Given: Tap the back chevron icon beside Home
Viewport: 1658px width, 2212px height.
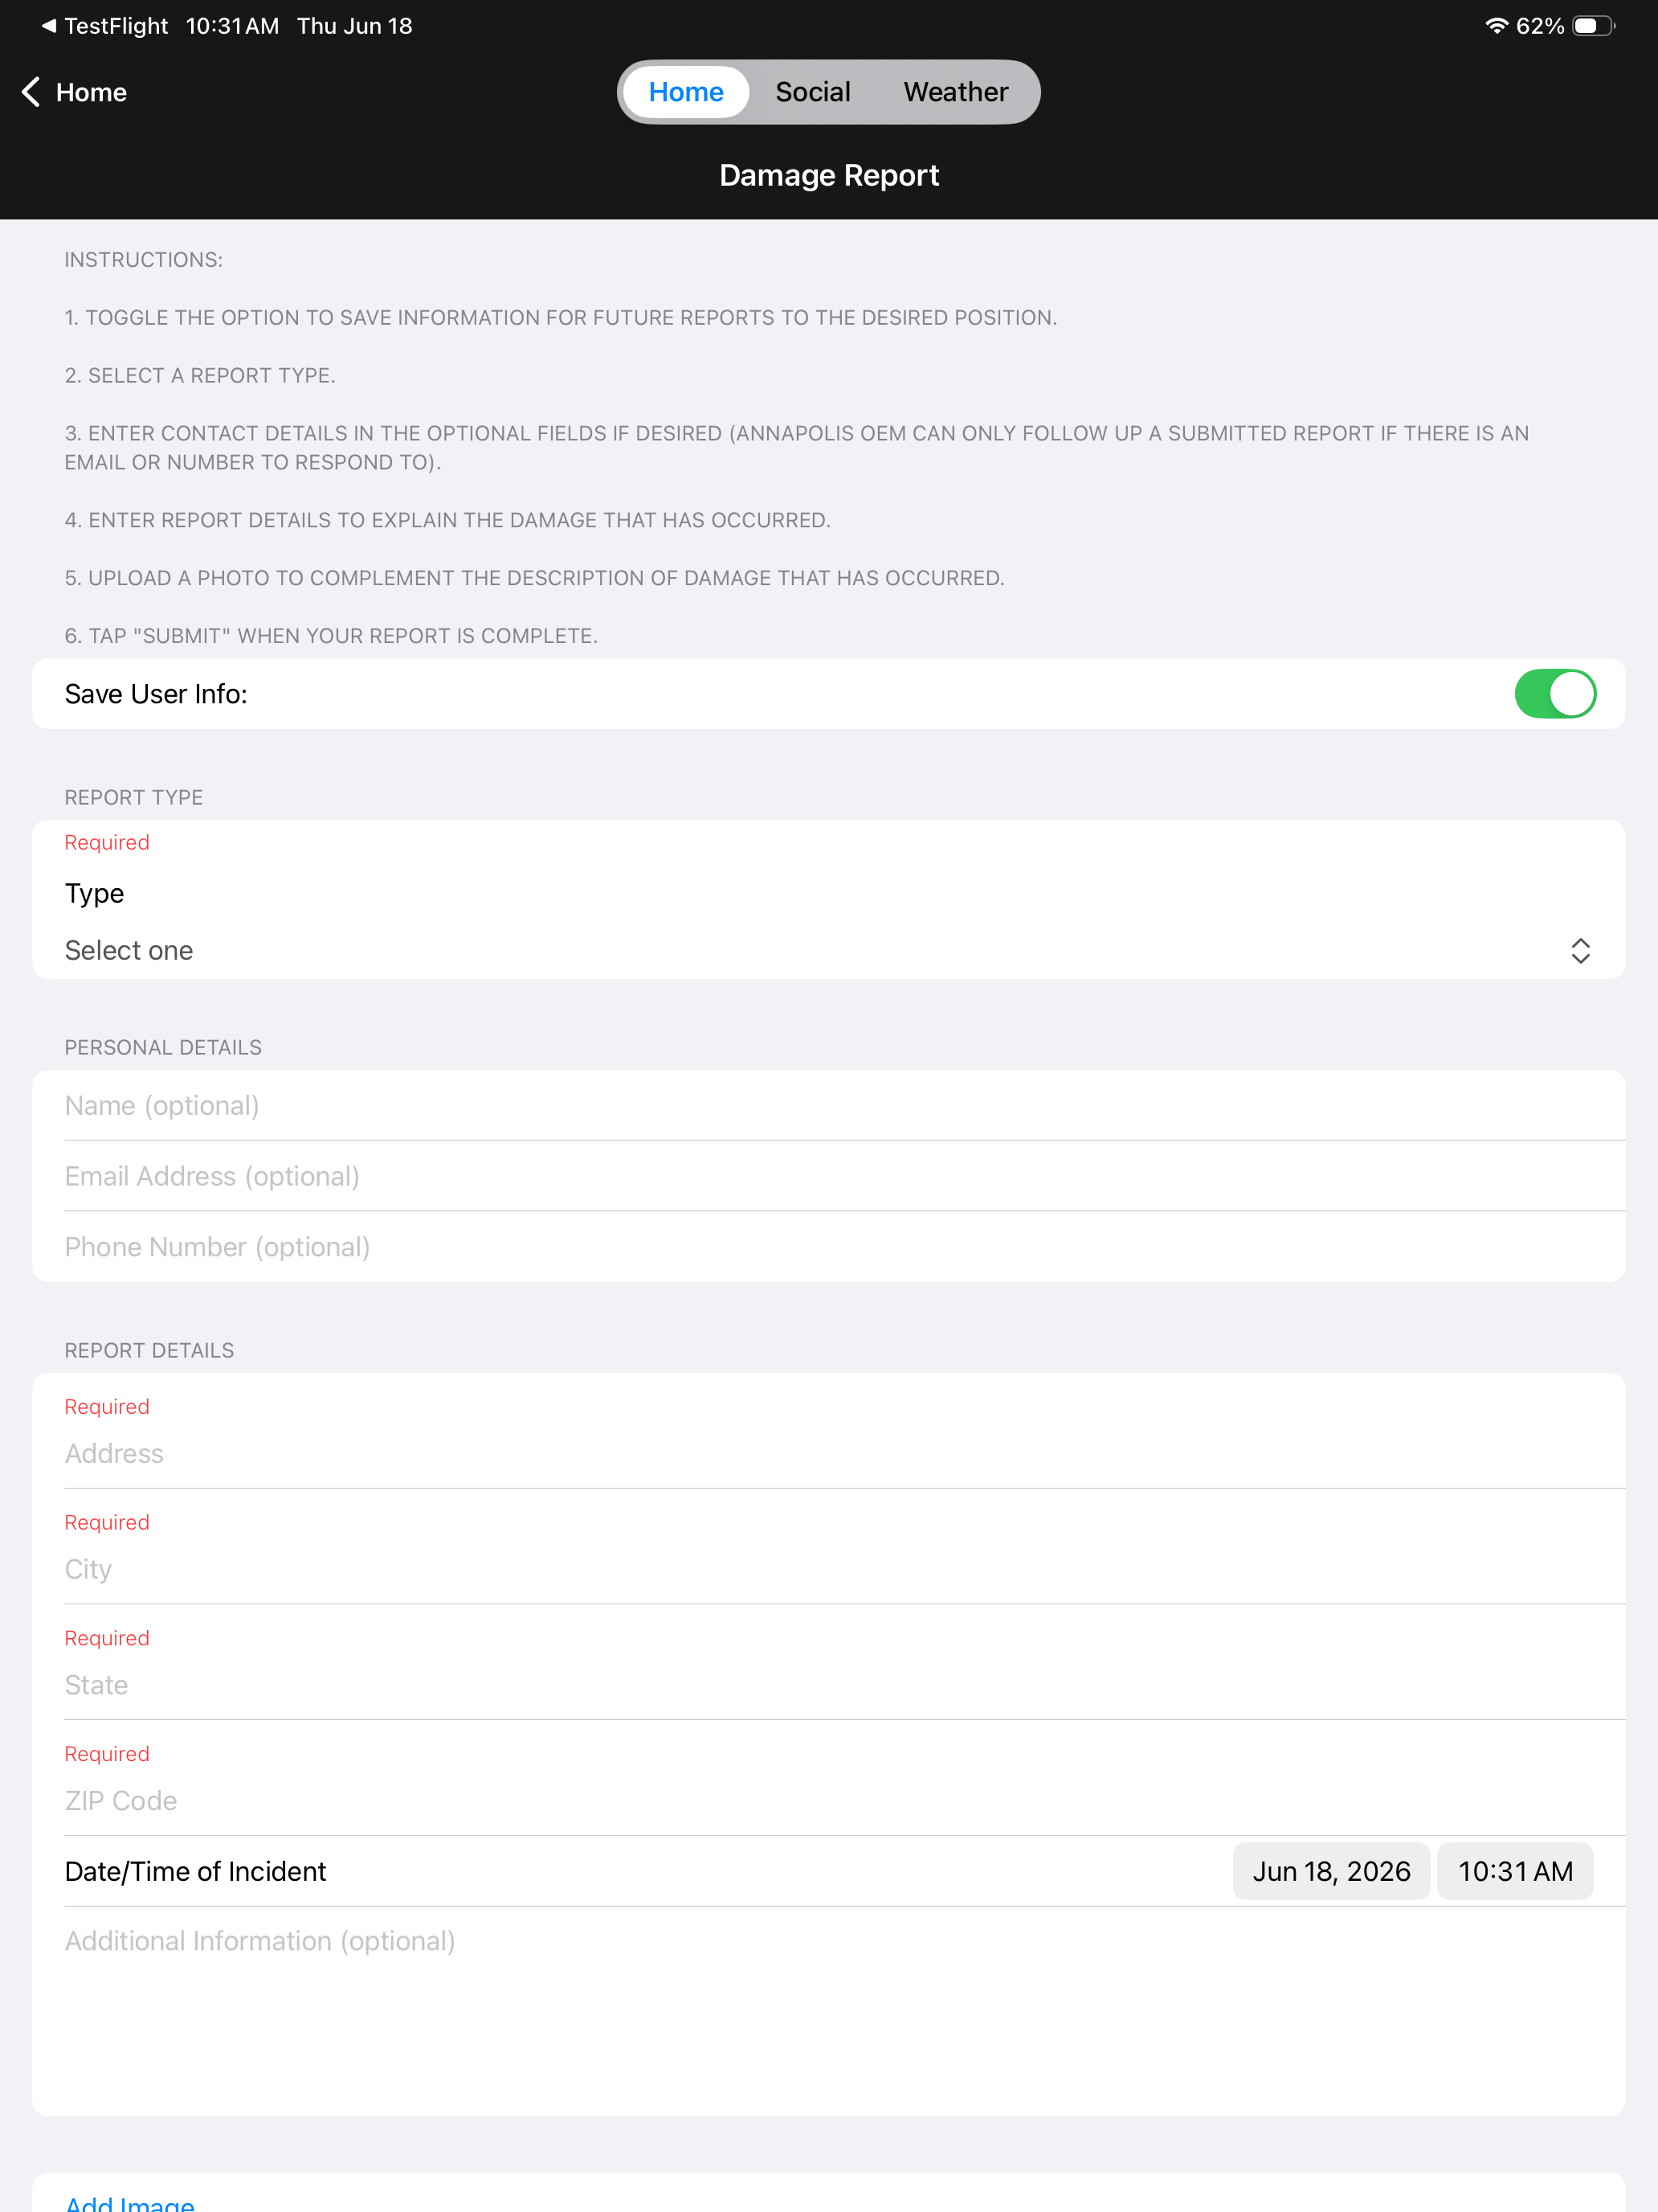Looking at the screenshot, I should (x=31, y=92).
